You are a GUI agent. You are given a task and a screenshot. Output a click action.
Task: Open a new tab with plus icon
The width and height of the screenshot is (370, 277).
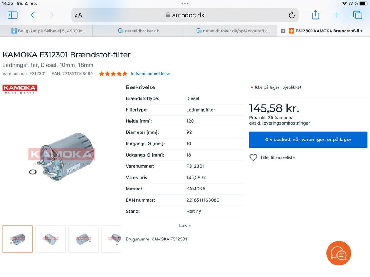click(336, 15)
